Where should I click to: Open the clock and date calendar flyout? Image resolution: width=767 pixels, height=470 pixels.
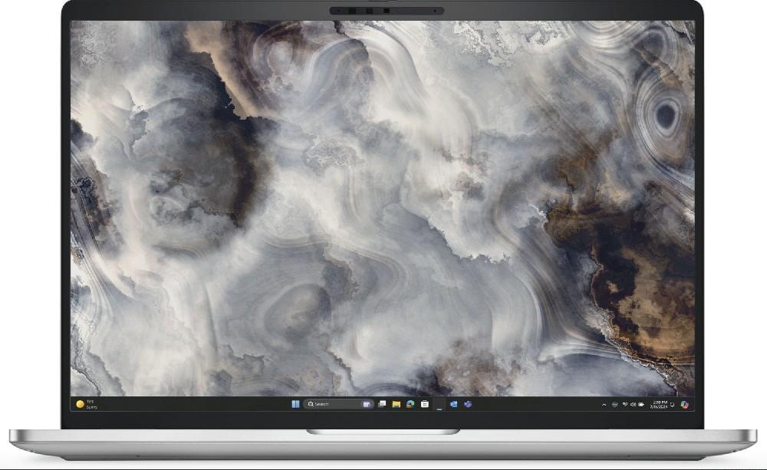[x=659, y=404]
